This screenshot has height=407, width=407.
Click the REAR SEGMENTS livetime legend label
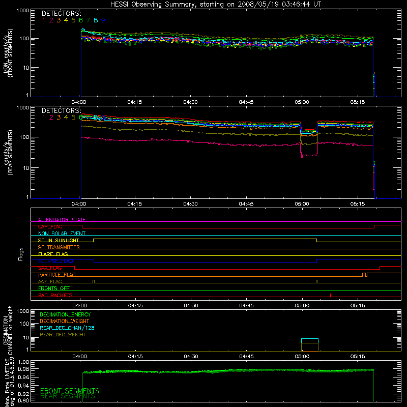click(x=68, y=396)
